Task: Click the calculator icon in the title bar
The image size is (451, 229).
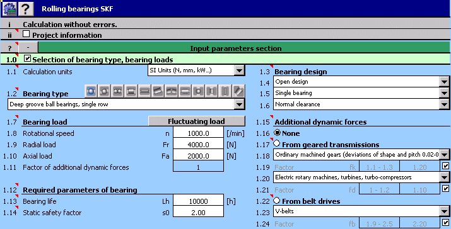Action: [x=9, y=9]
